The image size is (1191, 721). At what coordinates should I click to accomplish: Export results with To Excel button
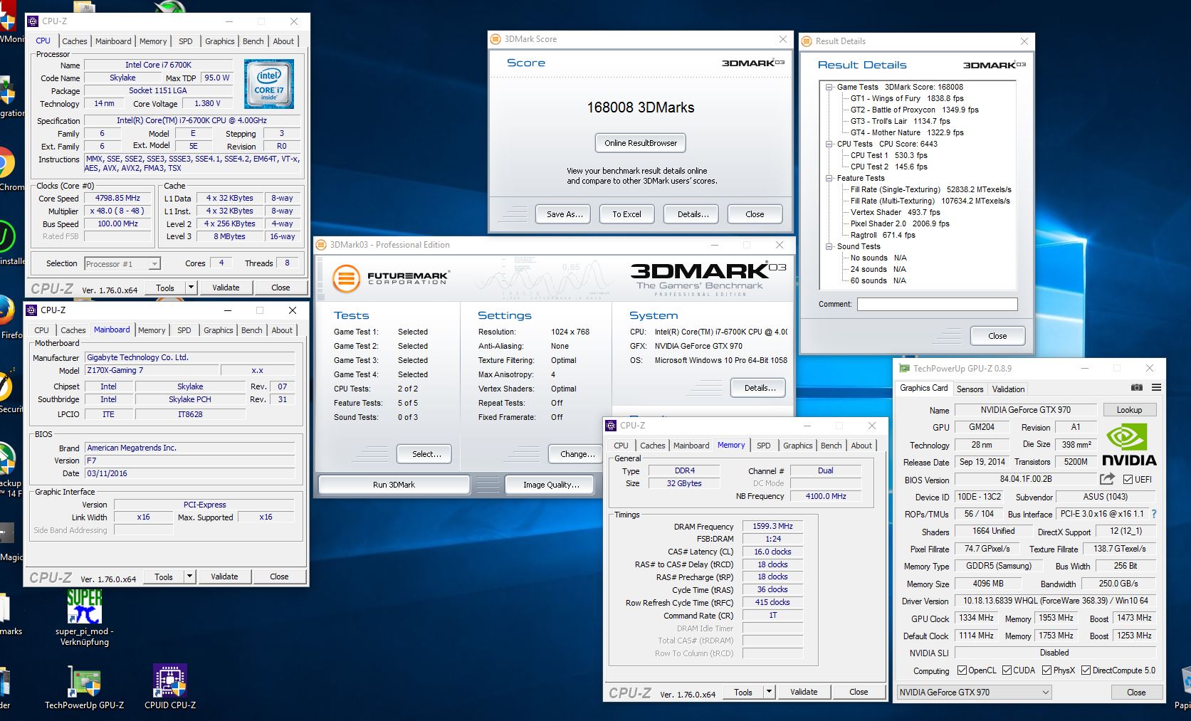click(626, 214)
